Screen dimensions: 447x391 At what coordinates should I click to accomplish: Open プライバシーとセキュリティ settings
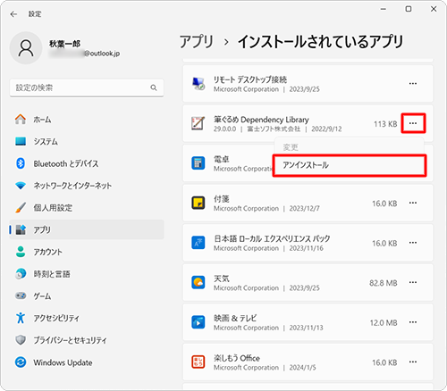click(87, 340)
